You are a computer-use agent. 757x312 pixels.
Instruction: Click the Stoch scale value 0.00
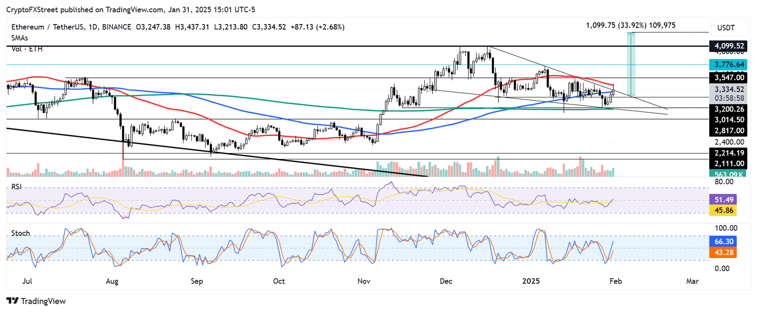click(723, 268)
